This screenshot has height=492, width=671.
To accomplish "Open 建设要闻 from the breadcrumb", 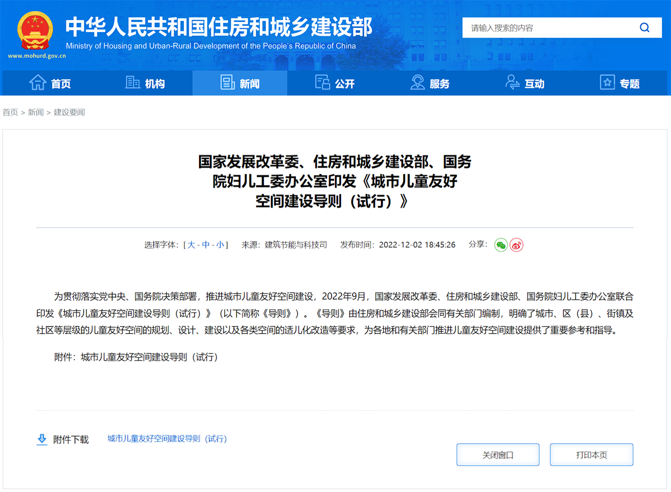I will click(x=69, y=112).
